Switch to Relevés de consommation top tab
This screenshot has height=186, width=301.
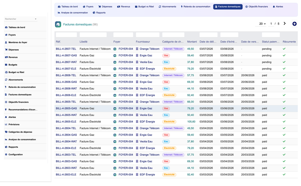point(195,7)
